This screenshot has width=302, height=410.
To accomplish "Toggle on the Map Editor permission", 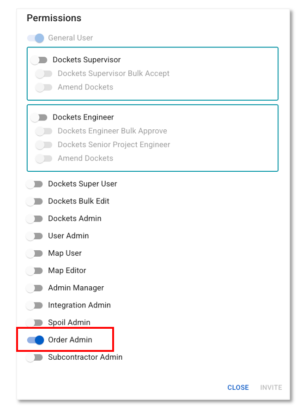I will point(35,271).
